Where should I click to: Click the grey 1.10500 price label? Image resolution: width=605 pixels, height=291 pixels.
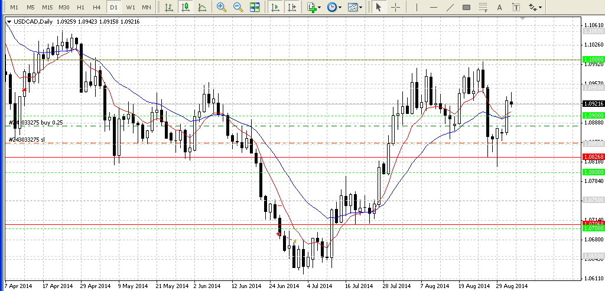coord(593,31)
